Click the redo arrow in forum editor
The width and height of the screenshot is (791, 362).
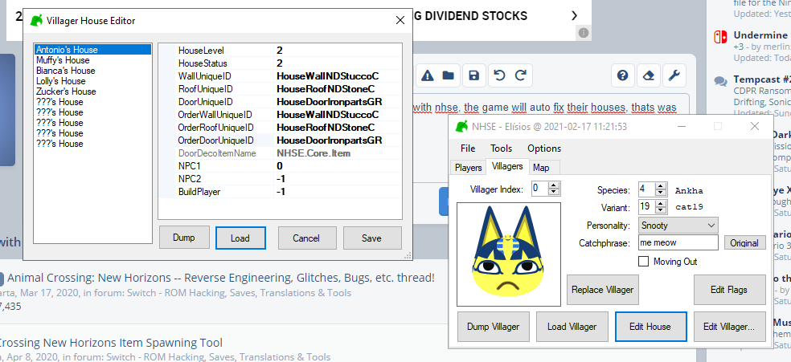point(521,75)
